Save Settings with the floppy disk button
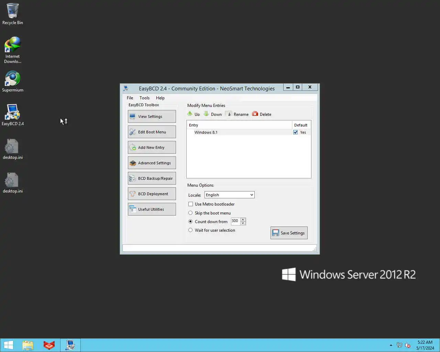Image resolution: width=440 pixels, height=352 pixels. pos(289,233)
